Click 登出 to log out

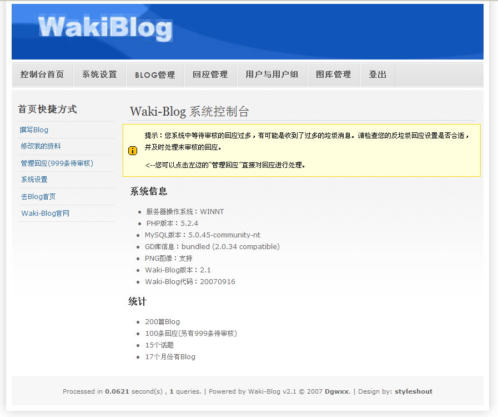click(378, 75)
